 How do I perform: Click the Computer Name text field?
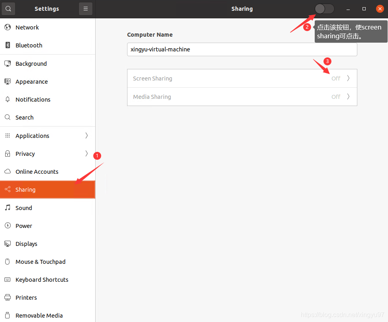pyautogui.click(x=242, y=49)
